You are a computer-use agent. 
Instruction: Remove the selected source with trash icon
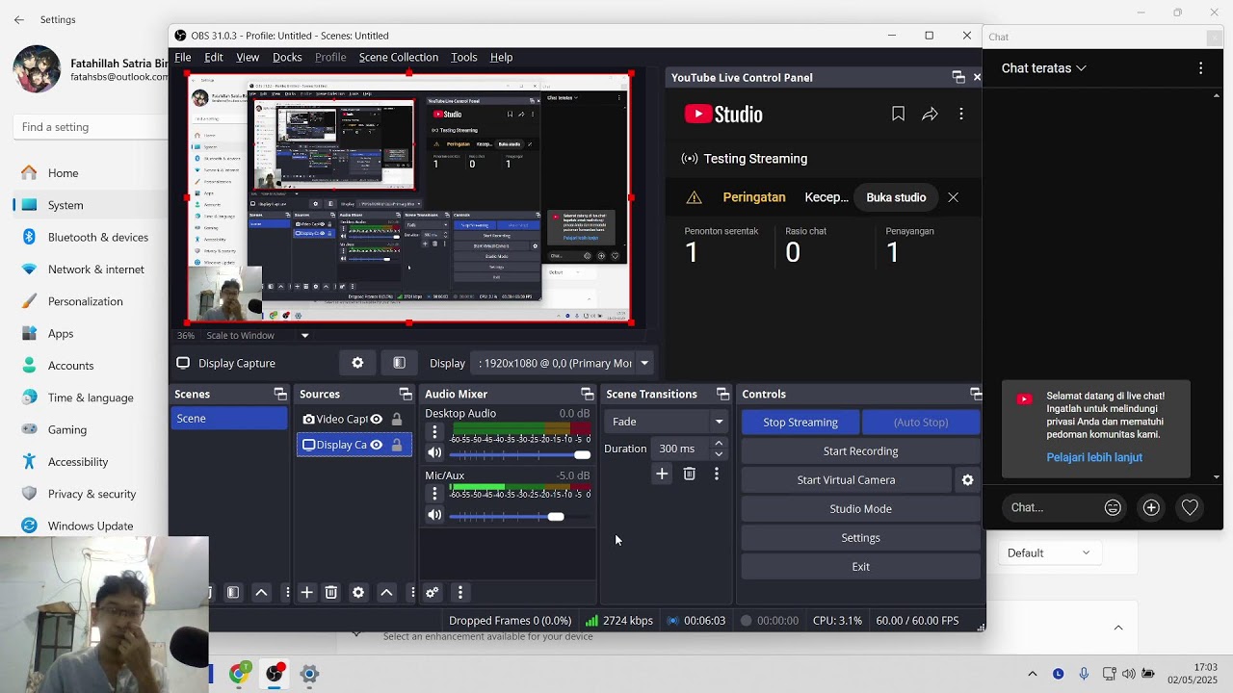[331, 593]
